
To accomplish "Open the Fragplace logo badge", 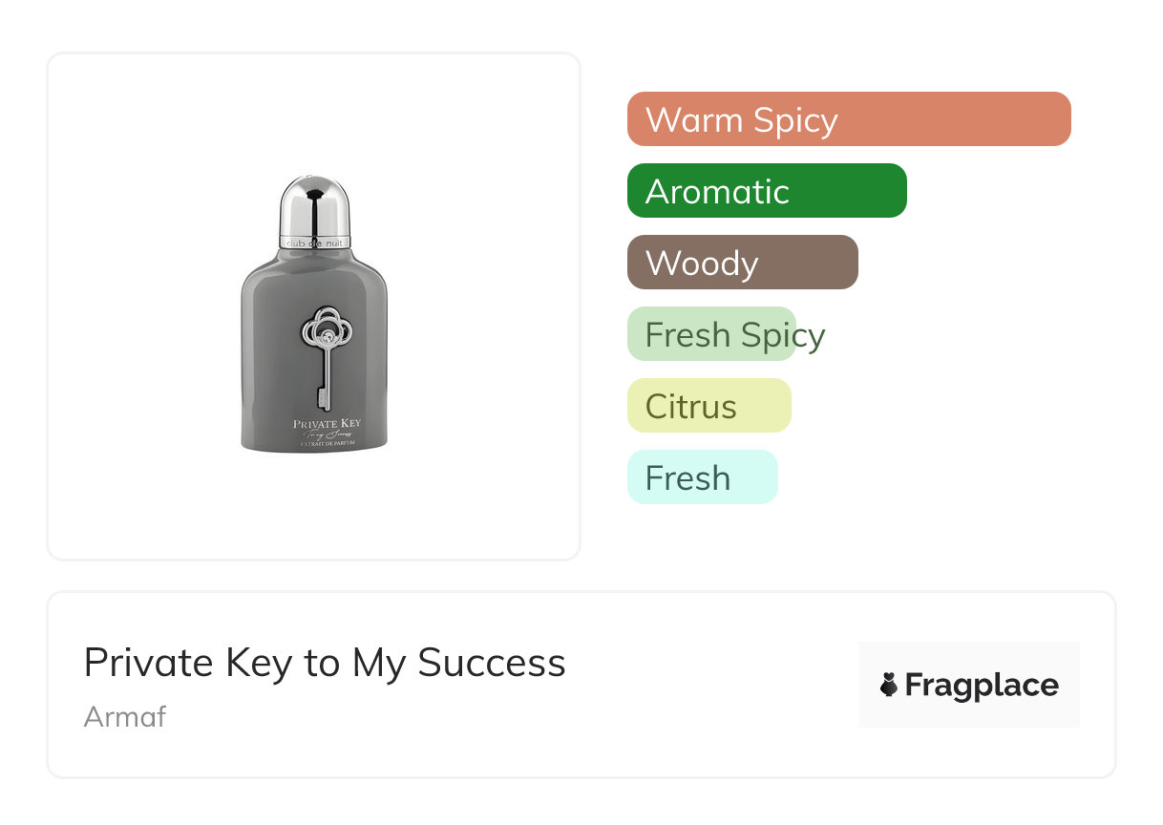I will [968, 685].
